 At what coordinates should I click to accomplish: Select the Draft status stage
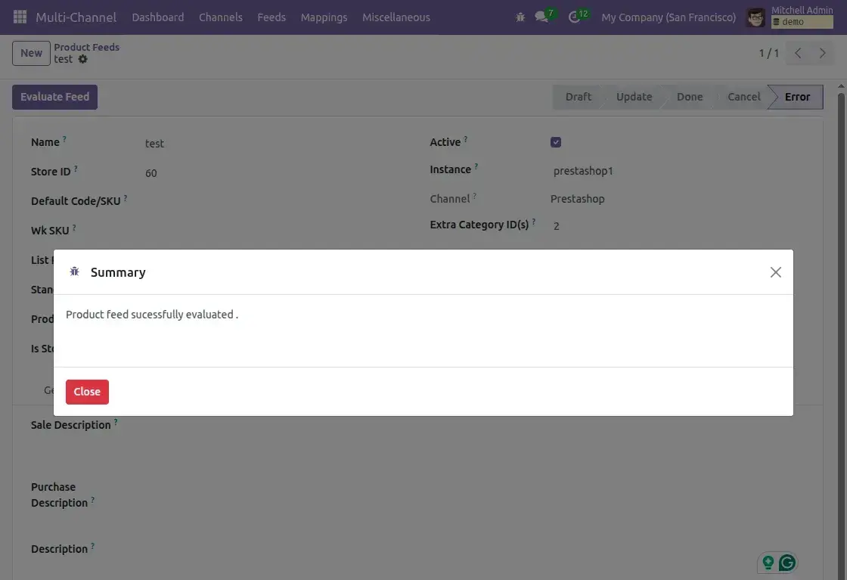[578, 97]
